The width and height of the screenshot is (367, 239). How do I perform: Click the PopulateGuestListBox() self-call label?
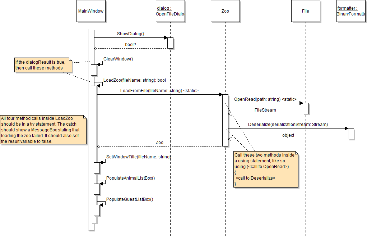pos(130,199)
